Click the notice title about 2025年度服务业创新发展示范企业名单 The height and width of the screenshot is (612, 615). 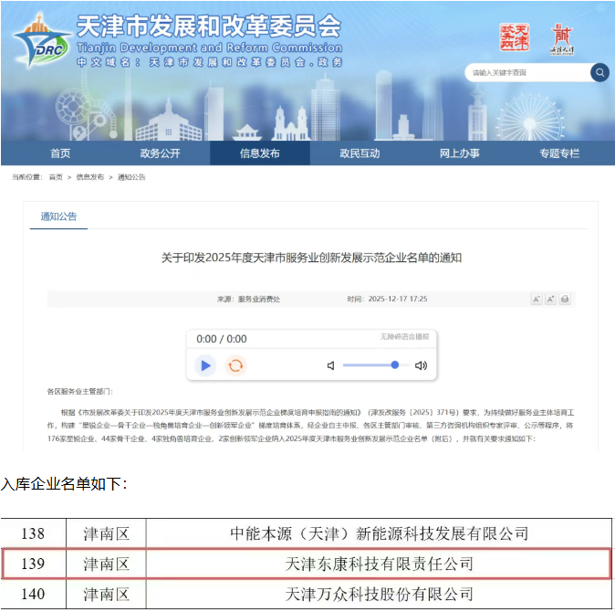click(311, 258)
